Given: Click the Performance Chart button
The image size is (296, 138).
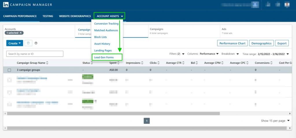Looking at the screenshot, I should tap(232, 43).
